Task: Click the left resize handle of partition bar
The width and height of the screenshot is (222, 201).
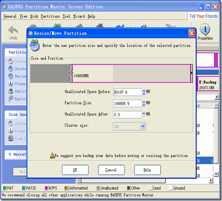Action: click(x=71, y=73)
